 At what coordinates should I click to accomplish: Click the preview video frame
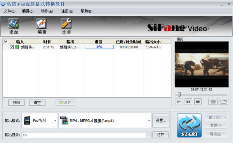(202, 65)
